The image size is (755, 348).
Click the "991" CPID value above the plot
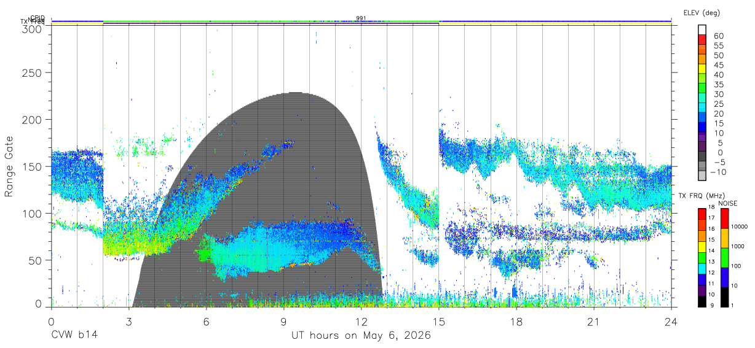tap(361, 18)
